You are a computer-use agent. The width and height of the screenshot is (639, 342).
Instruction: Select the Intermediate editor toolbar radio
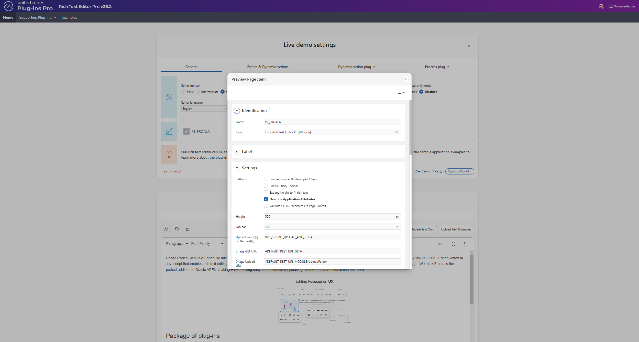(198, 92)
